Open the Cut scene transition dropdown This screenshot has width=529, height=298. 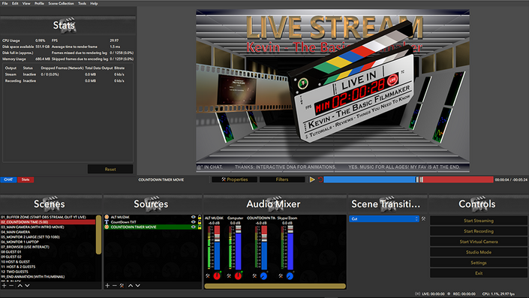pos(384,218)
